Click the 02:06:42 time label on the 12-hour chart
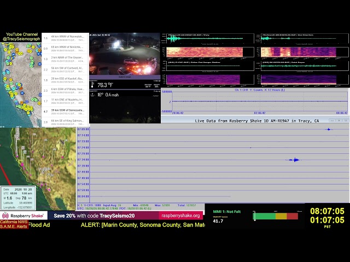 coord(260,113)
